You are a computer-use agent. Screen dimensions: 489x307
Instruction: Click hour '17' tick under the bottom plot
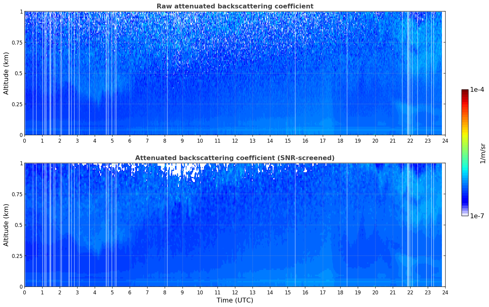click(322, 293)
